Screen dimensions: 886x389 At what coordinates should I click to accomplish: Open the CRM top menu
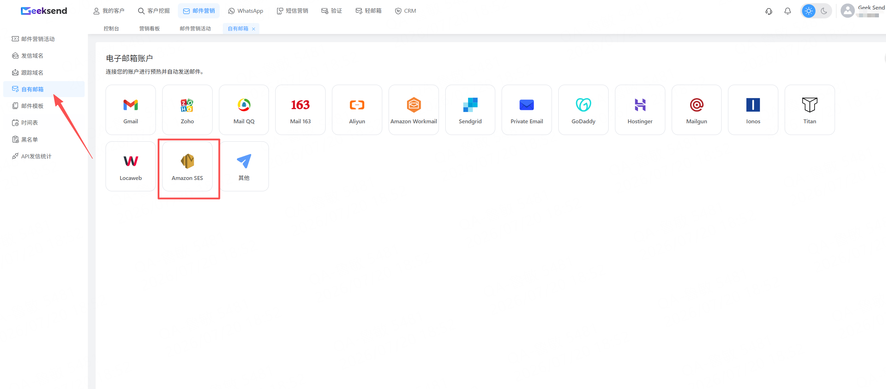[x=405, y=11]
